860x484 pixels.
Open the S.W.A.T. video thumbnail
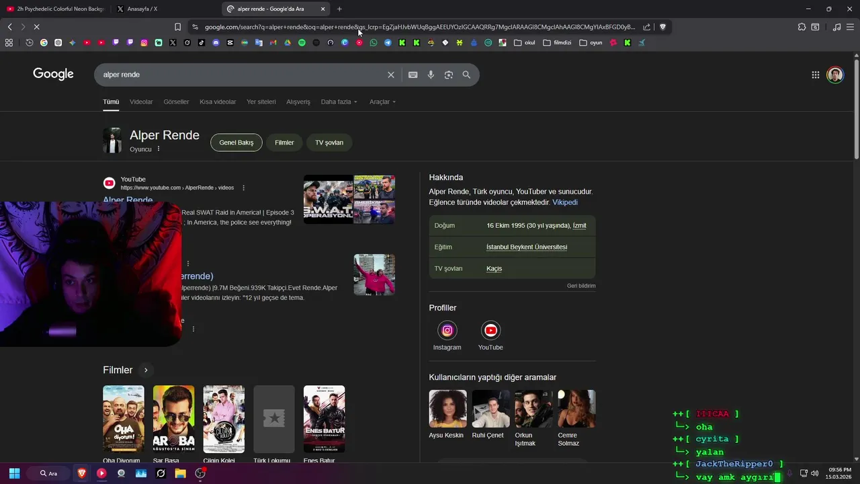point(329,200)
